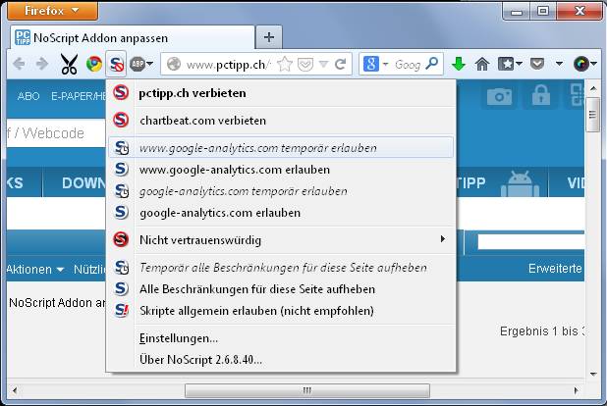
Task: Choose Skripte allgemein erlauben (nicht empfohlen)
Action: pyautogui.click(x=281, y=311)
